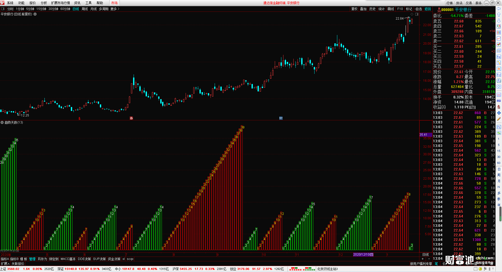Image resolution: width=502 pixels, height=272 pixels.
Task: Click the yellow coin icon in status bar
Action: coord(480,269)
